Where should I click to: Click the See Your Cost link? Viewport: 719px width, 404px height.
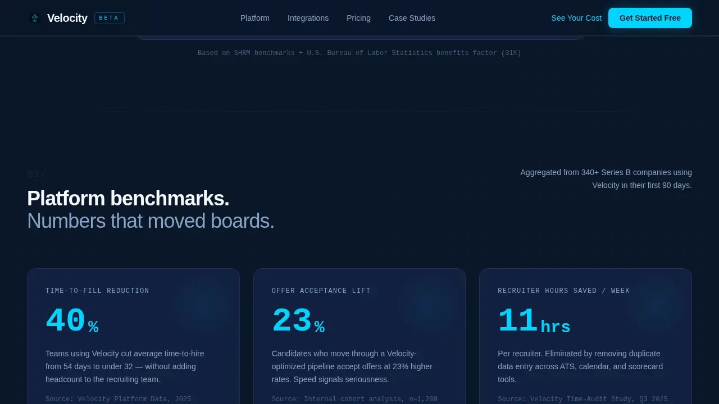click(576, 18)
